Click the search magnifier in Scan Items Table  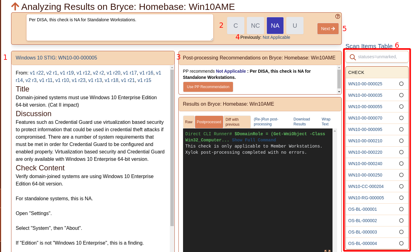point(353,57)
